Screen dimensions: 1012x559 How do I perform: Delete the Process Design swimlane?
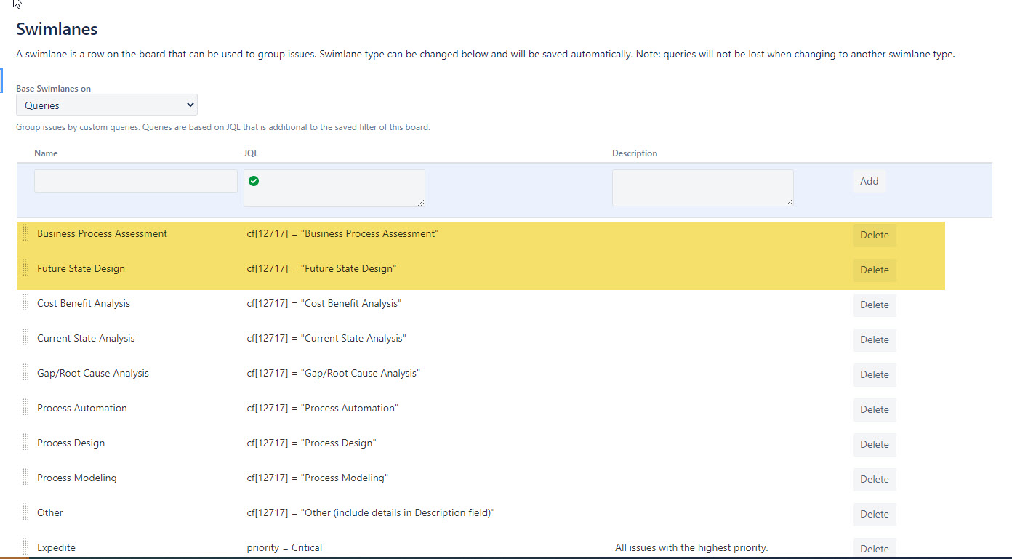(x=875, y=444)
